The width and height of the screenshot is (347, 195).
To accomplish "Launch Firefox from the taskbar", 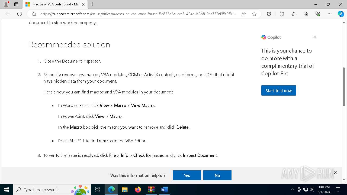I will pos(138,190).
